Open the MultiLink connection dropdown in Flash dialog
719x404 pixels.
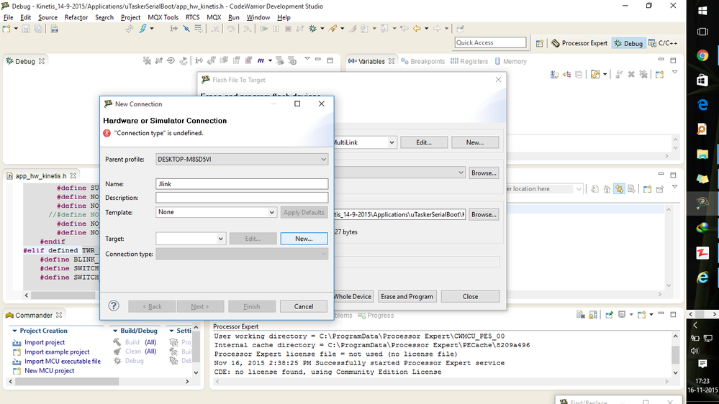[392, 142]
